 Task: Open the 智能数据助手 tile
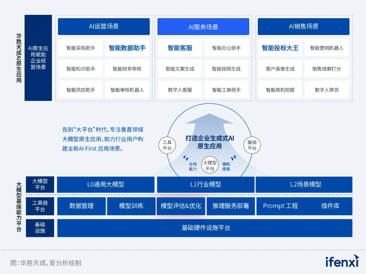tap(127, 48)
